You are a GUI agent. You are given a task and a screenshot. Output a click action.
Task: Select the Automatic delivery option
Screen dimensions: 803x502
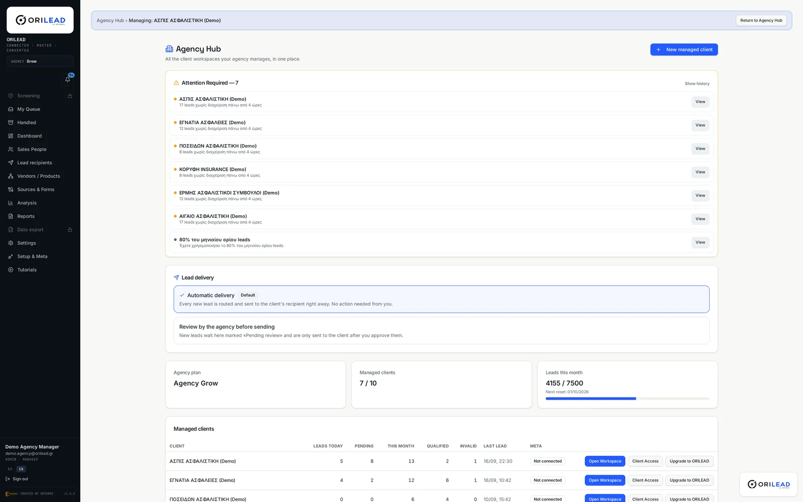click(441, 299)
